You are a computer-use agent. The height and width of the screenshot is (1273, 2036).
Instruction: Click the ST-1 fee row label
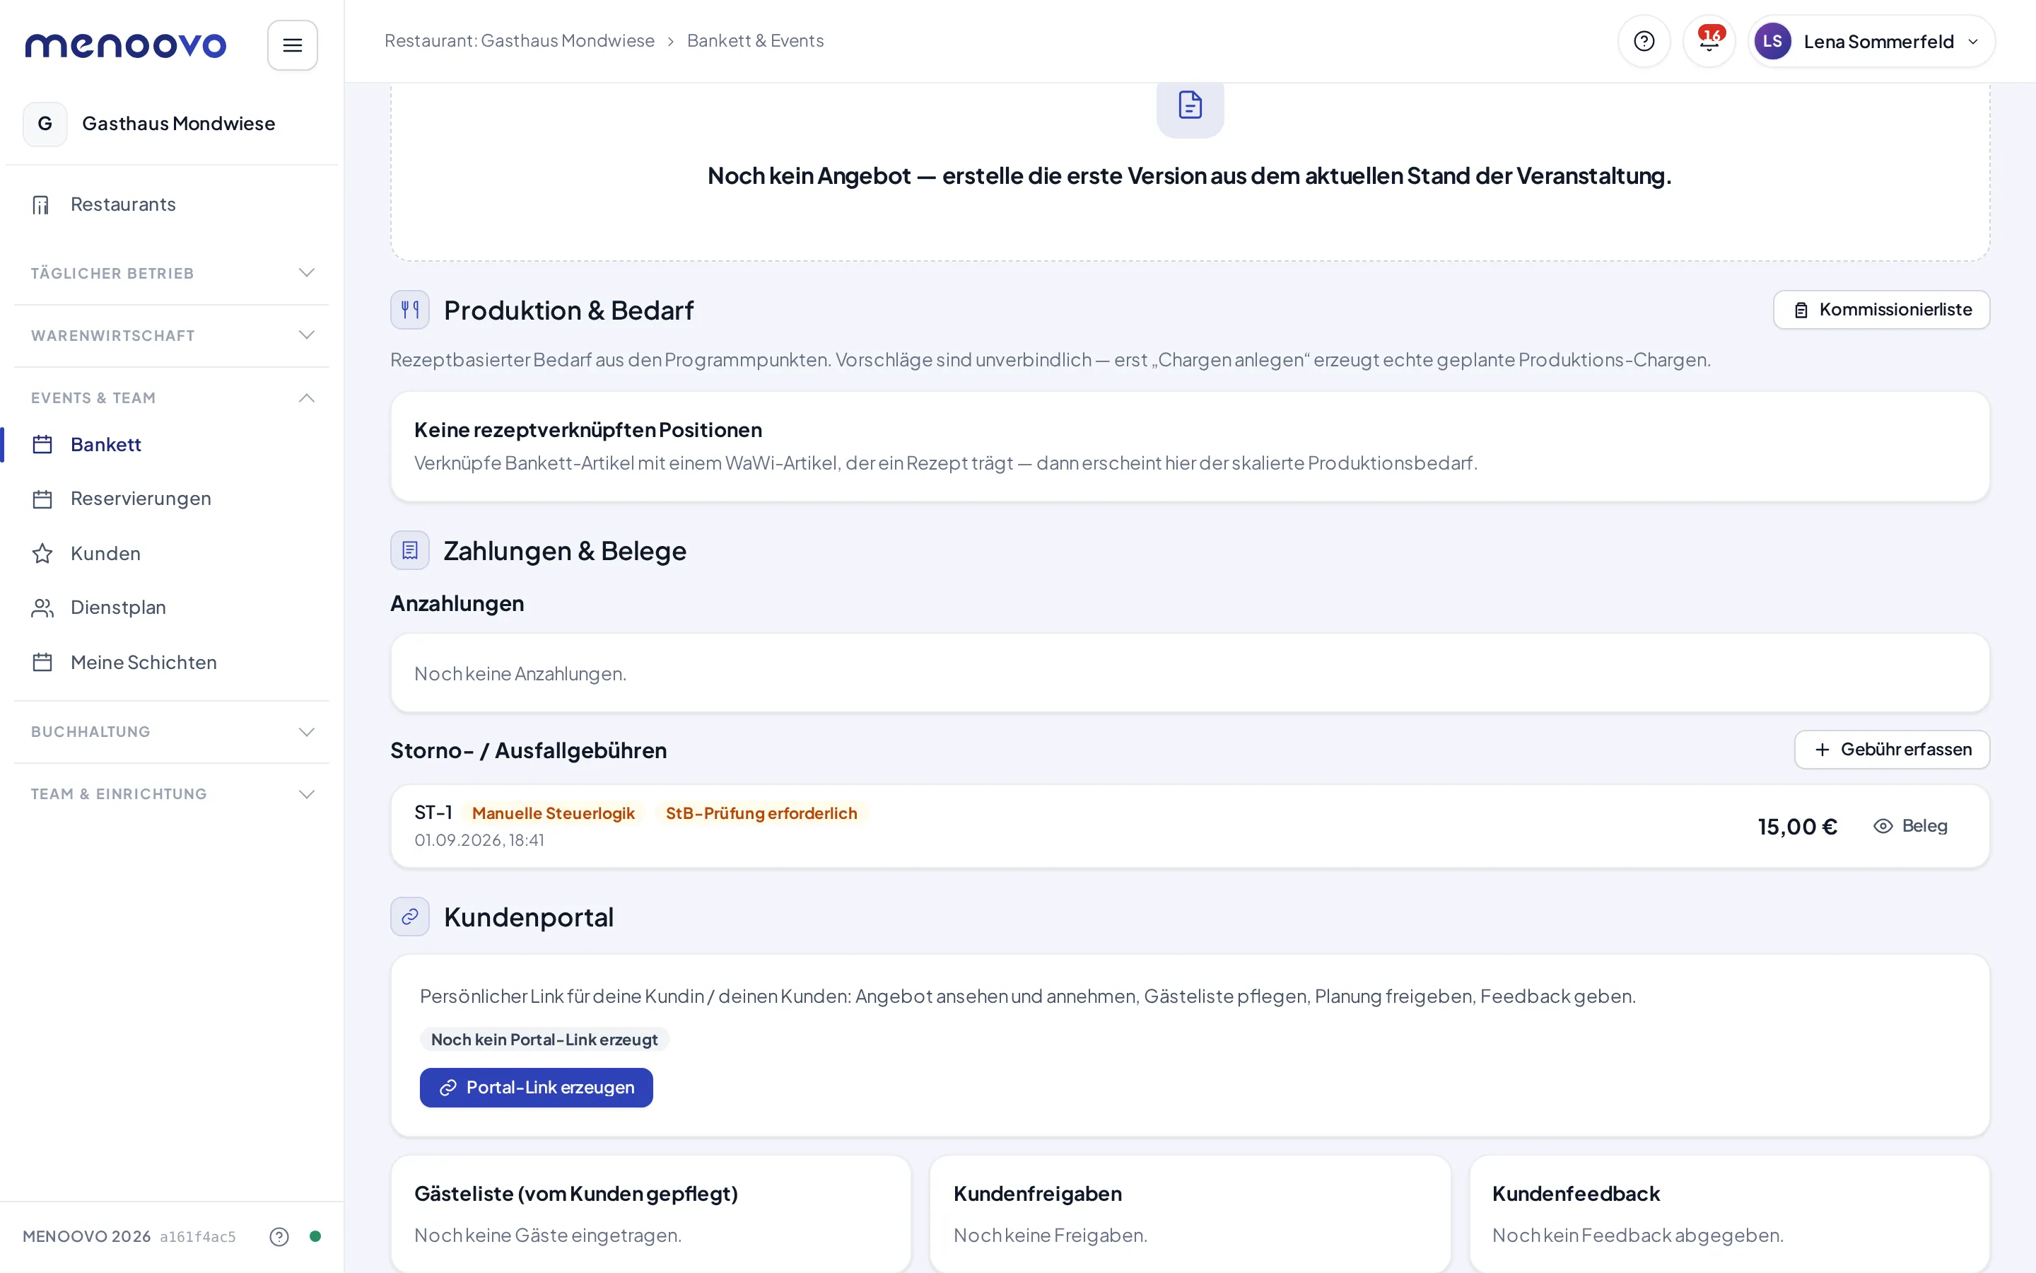point(433,813)
